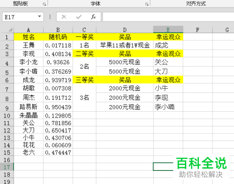Click the 随机码 header cell
The width and height of the screenshot is (234, 184).
(58, 37)
